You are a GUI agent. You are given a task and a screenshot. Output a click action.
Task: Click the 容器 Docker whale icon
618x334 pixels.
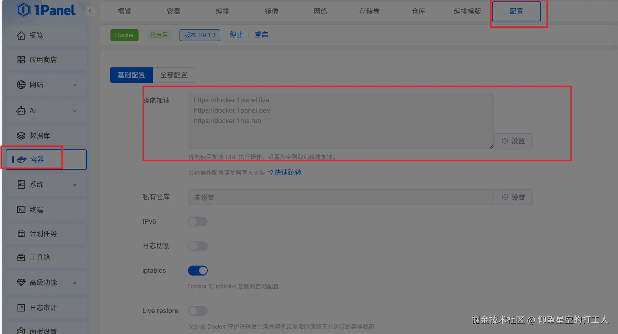22,159
